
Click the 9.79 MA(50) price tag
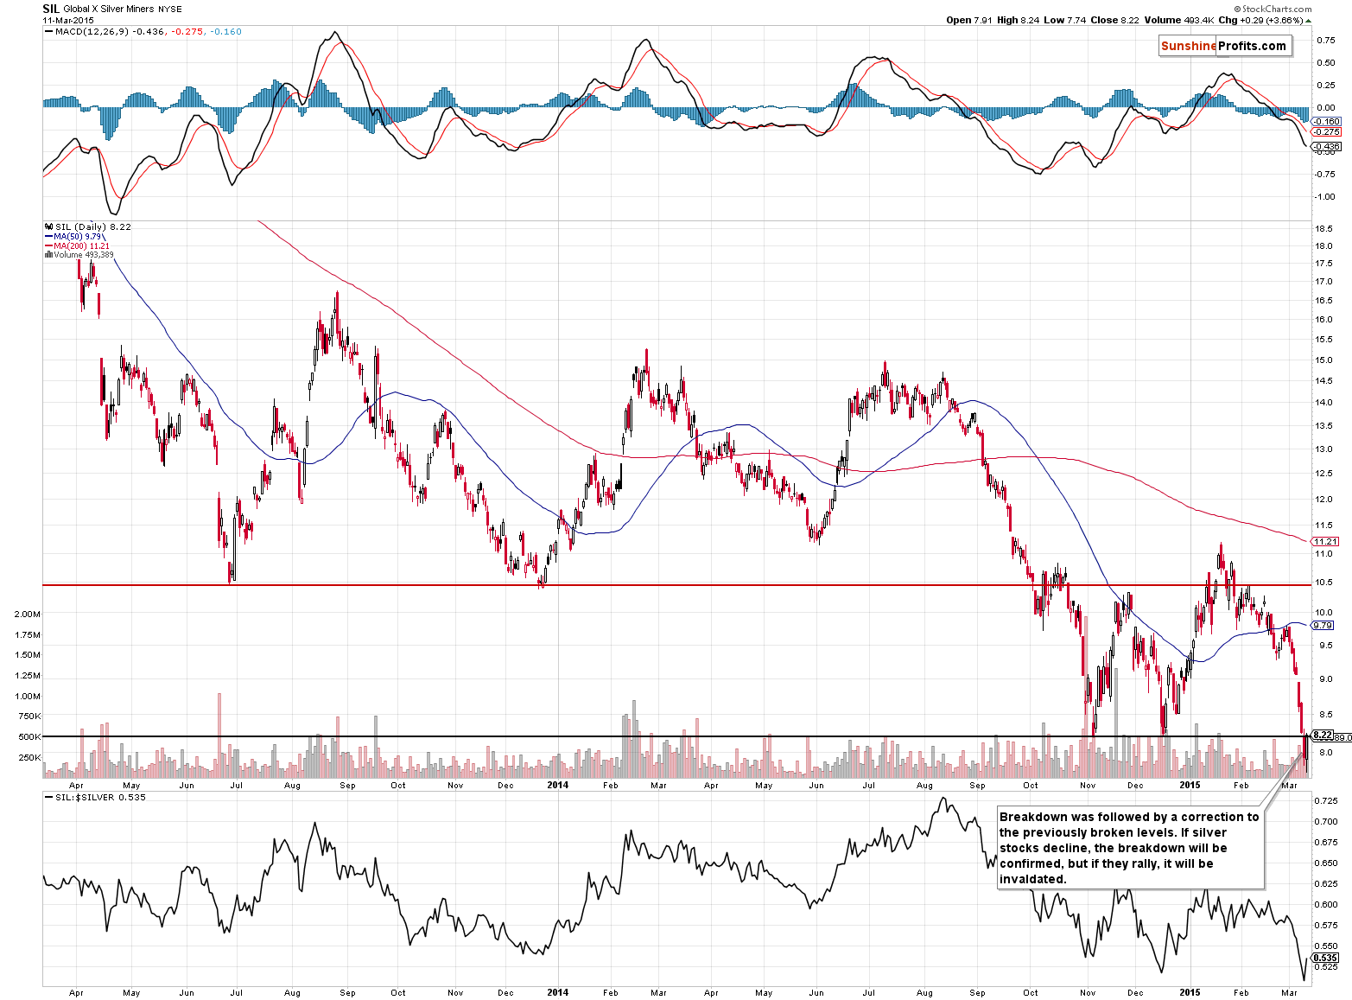click(x=1323, y=625)
